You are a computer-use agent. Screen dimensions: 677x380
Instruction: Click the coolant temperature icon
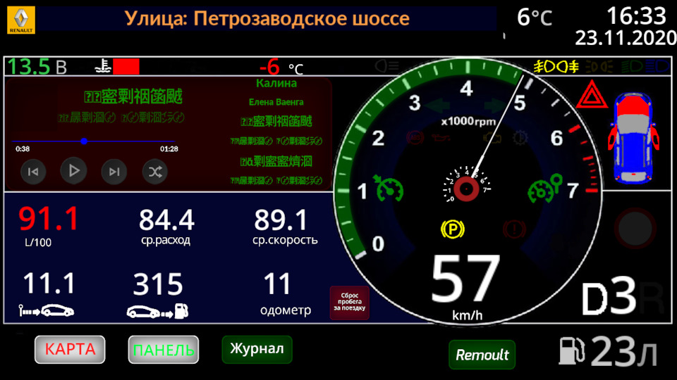point(103,66)
